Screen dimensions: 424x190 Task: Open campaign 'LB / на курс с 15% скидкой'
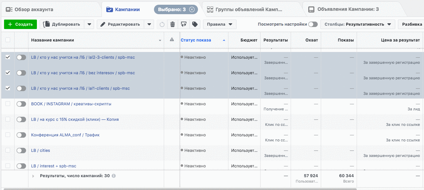click(x=75, y=119)
